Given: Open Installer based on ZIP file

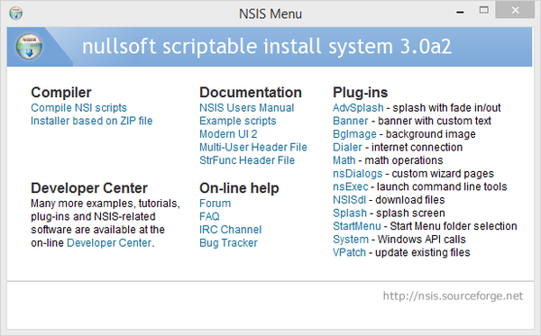Looking at the screenshot, I should (x=91, y=121).
